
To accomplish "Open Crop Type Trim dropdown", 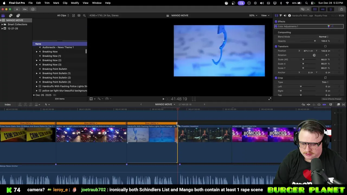I will [x=325, y=82].
